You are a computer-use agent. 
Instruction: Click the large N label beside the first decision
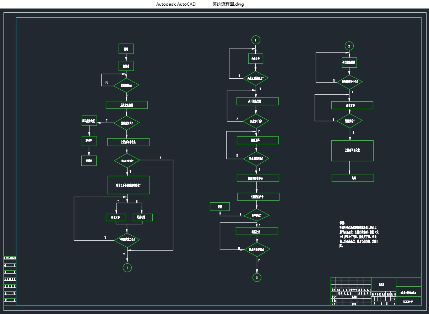pos(107,83)
